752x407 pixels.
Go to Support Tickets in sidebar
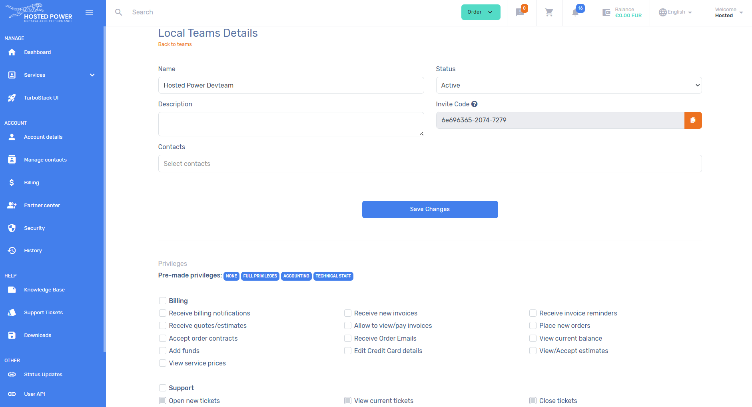[x=43, y=313]
